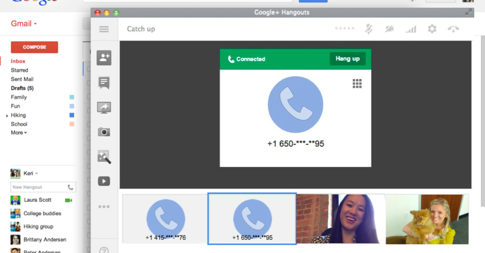Open the chat panel icon

[x=104, y=83]
